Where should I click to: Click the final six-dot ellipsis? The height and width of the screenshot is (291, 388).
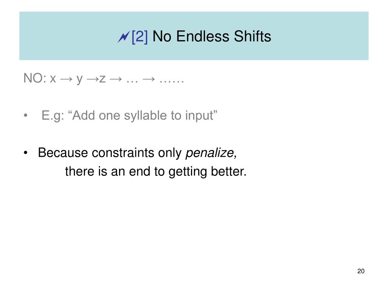172,82
